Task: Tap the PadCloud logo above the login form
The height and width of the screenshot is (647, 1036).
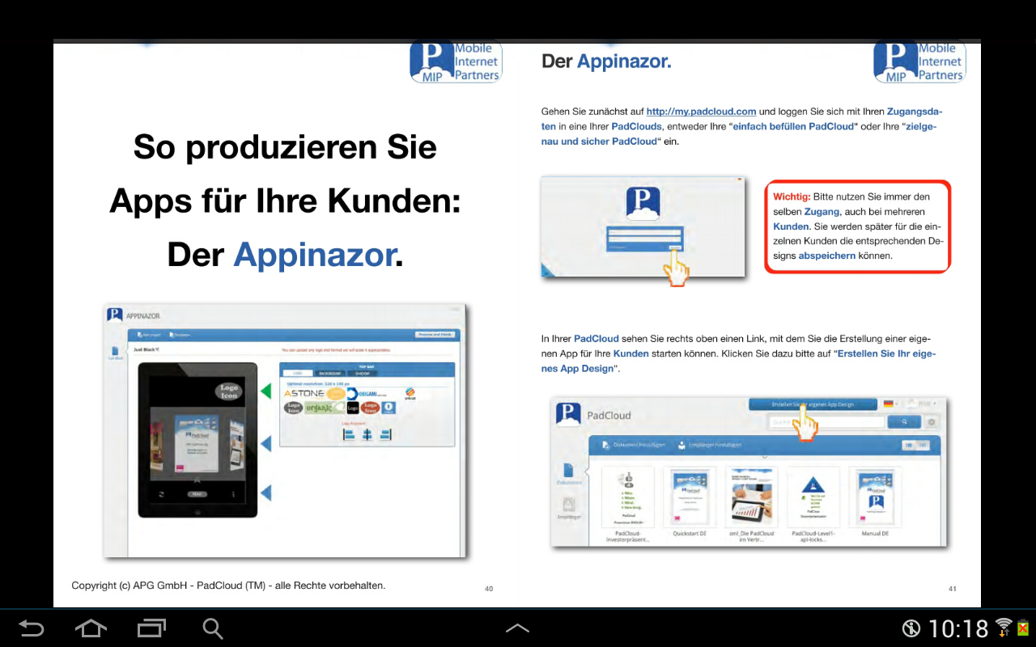Action: click(x=643, y=203)
